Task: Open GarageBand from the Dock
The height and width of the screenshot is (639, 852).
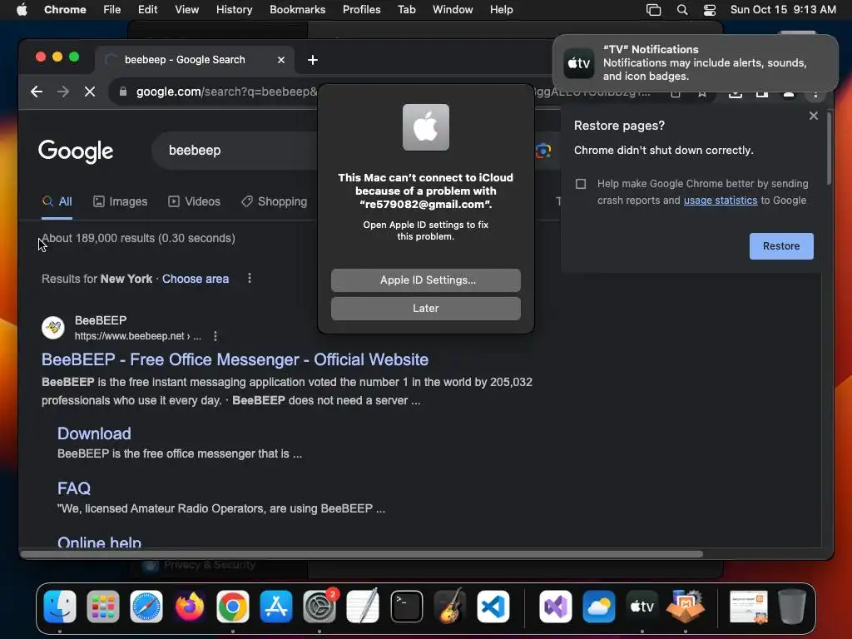Action: 450,607
